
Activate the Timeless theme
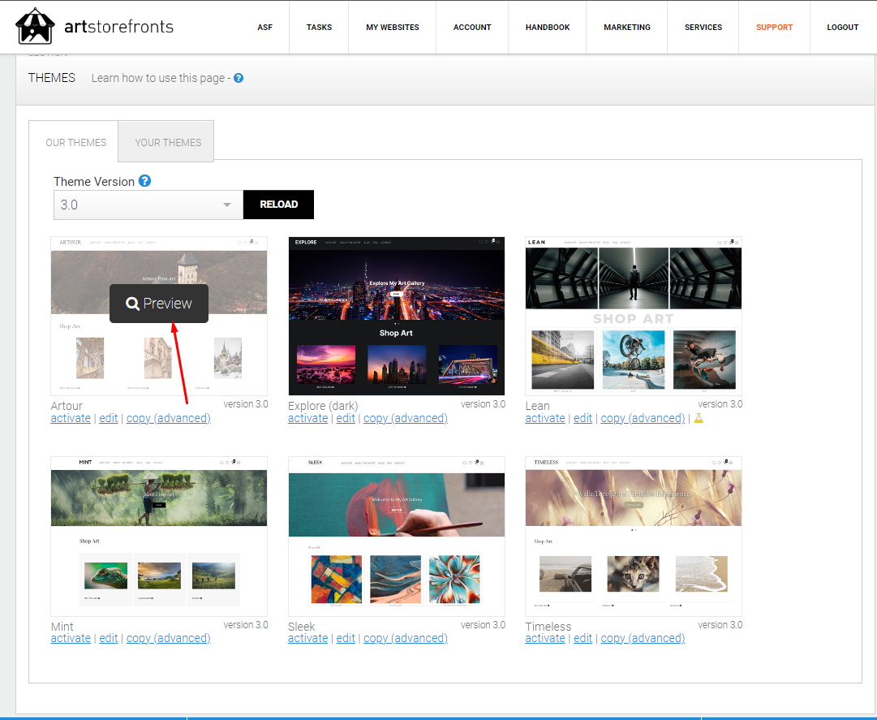pyautogui.click(x=544, y=638)
